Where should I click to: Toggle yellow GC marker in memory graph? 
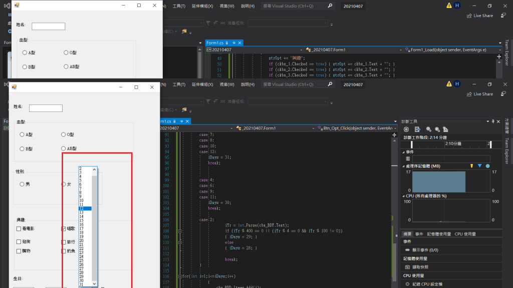click(x=471, y=166)
